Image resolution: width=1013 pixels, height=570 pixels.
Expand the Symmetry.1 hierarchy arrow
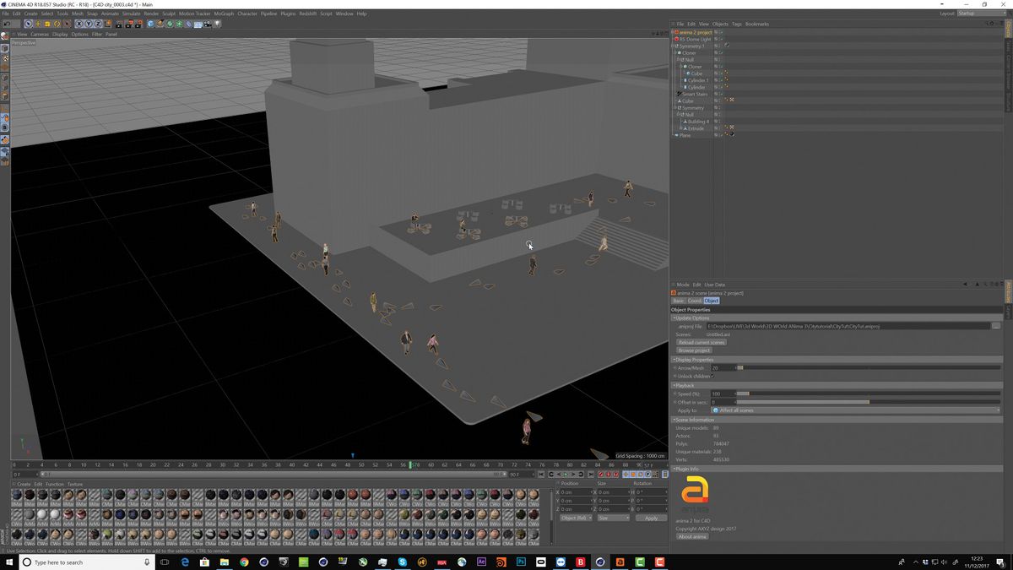673,46
